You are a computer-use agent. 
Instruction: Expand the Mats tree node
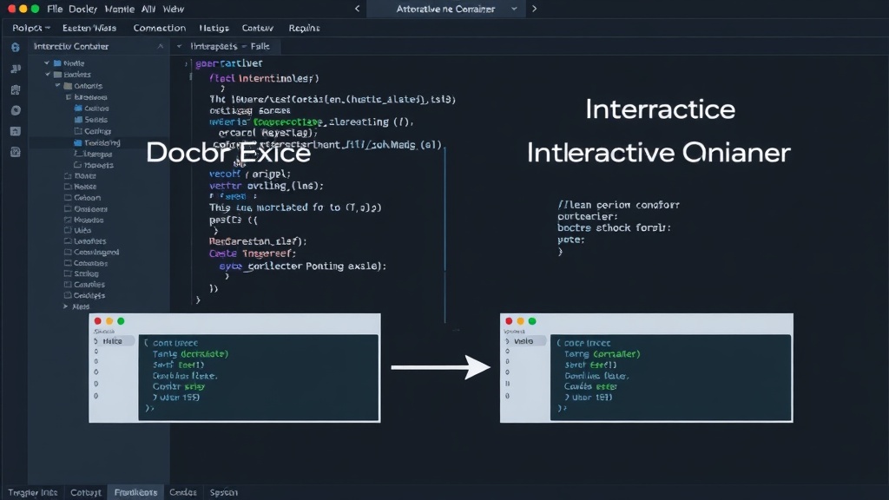pyautogui.click(x=66, y=306)
